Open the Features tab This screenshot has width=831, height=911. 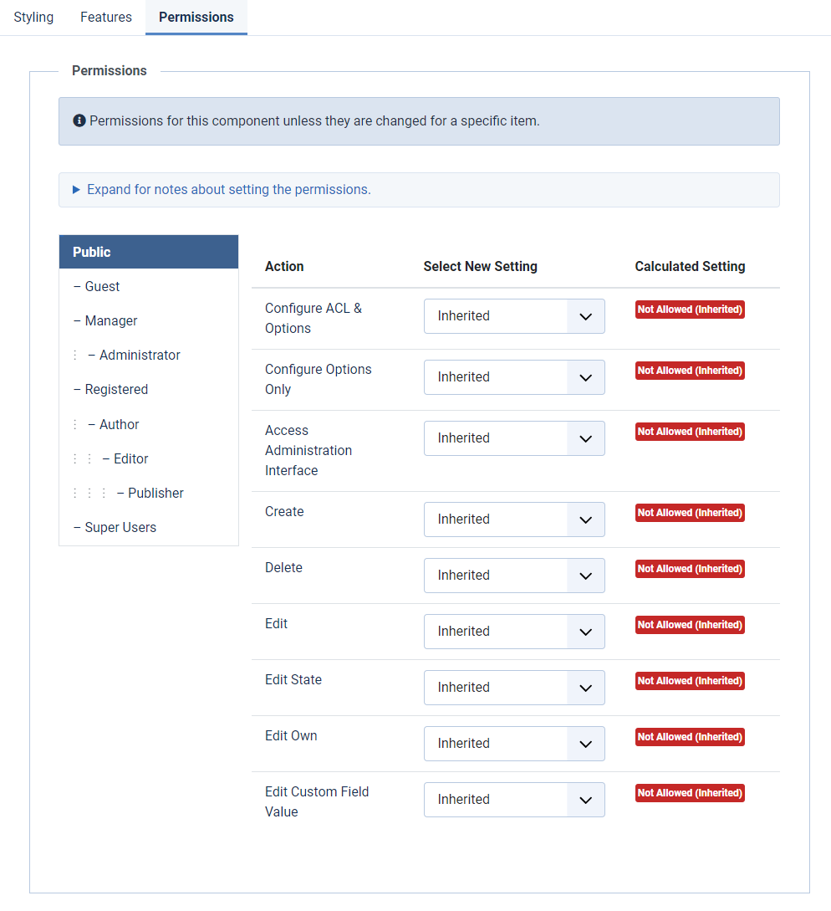pos(106,18)
